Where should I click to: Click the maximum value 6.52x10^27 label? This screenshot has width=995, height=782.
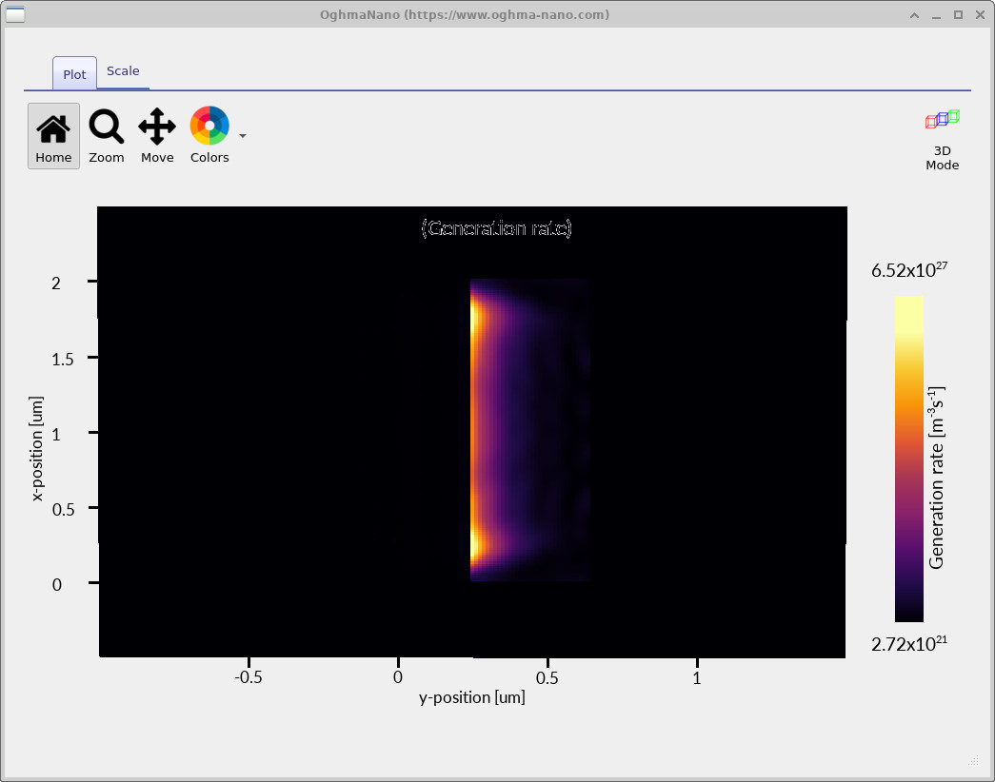(908, 270)
